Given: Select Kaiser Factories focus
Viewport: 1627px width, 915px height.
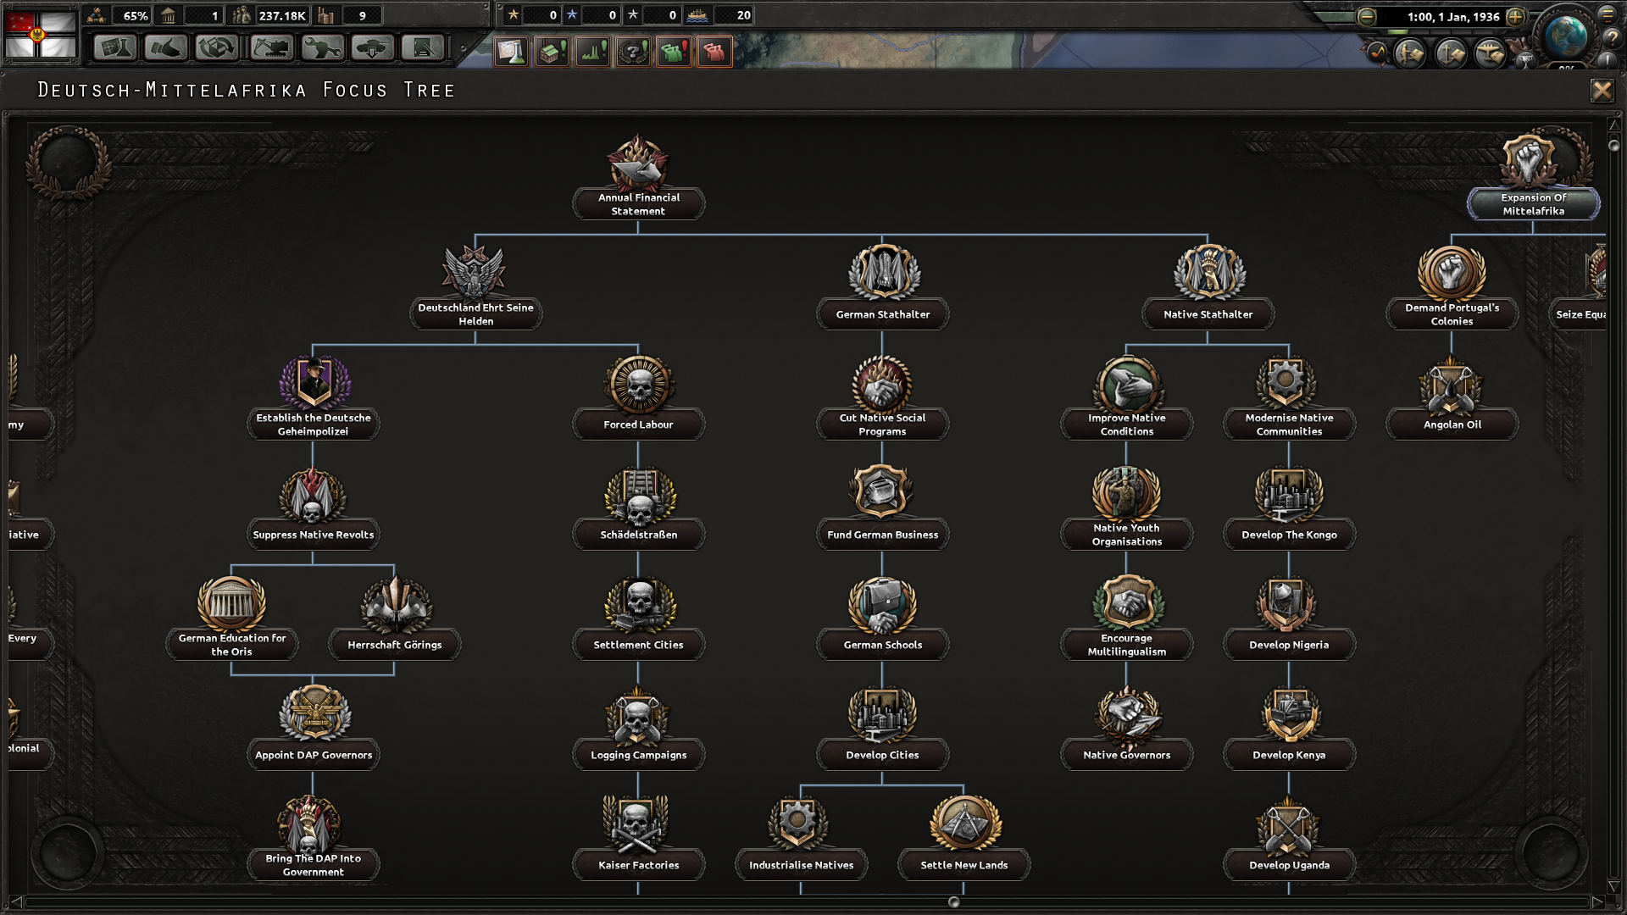Looking at the screenshot, I should (638, 839).
